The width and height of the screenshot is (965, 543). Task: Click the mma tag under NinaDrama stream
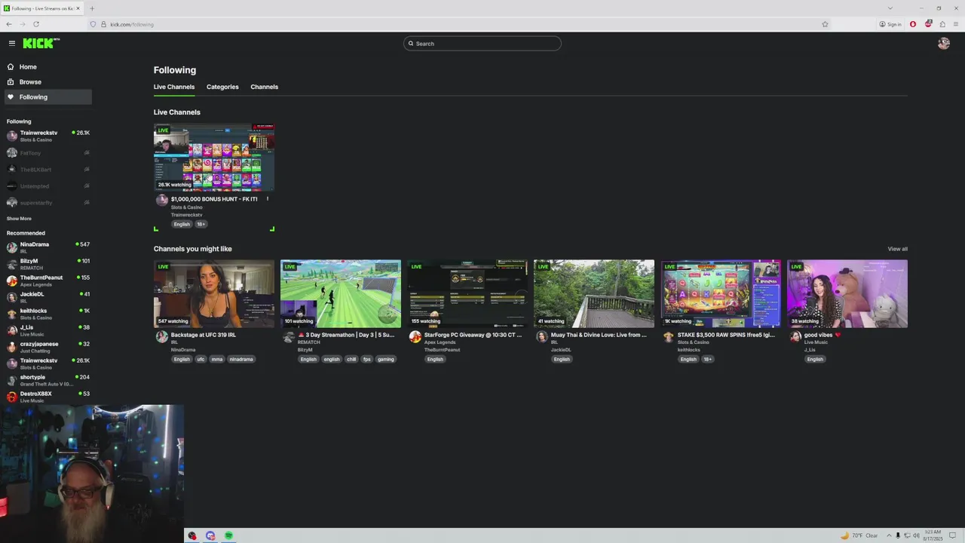click(217, 359)
